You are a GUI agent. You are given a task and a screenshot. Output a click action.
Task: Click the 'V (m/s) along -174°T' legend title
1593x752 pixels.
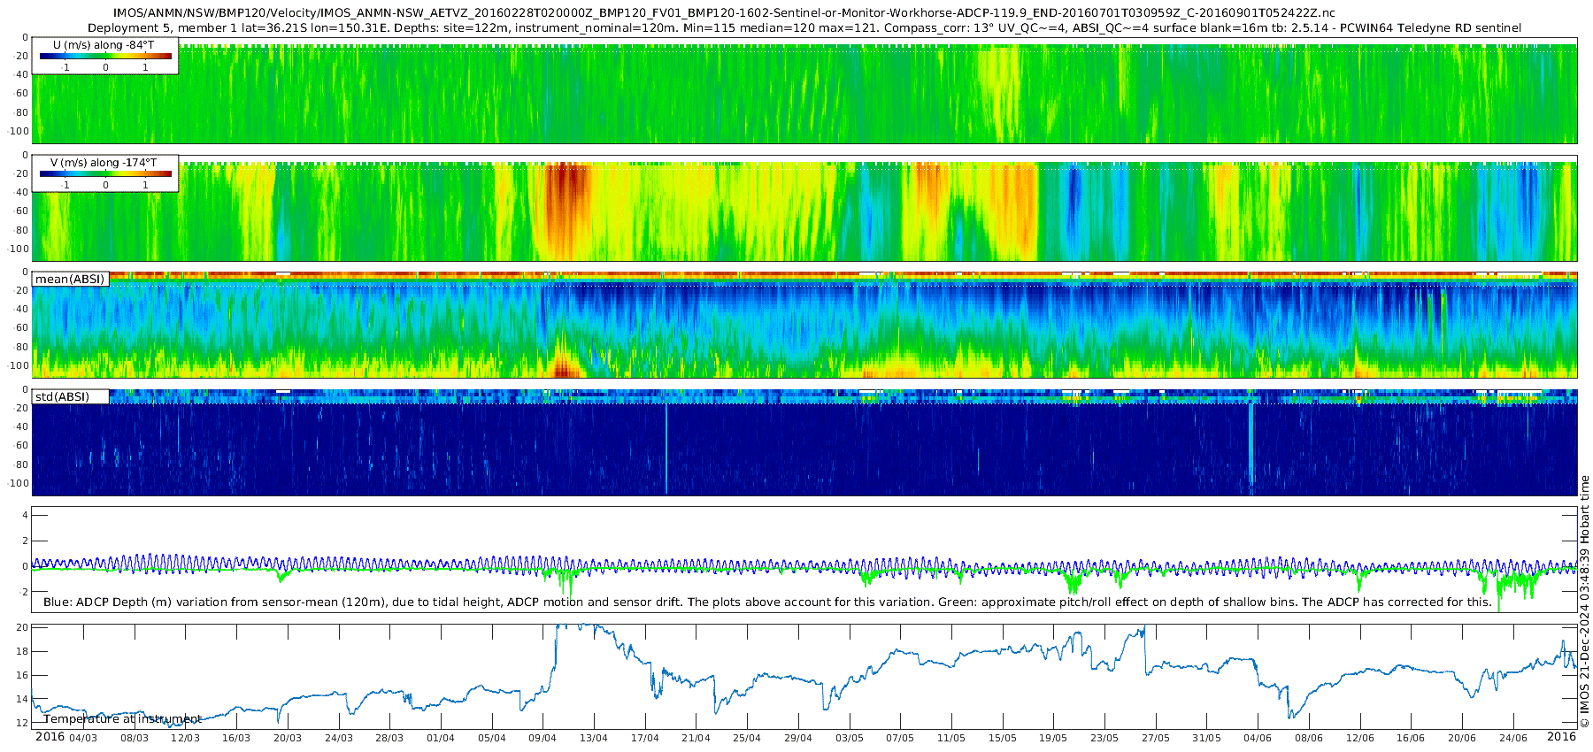click(x=104, y=163)
